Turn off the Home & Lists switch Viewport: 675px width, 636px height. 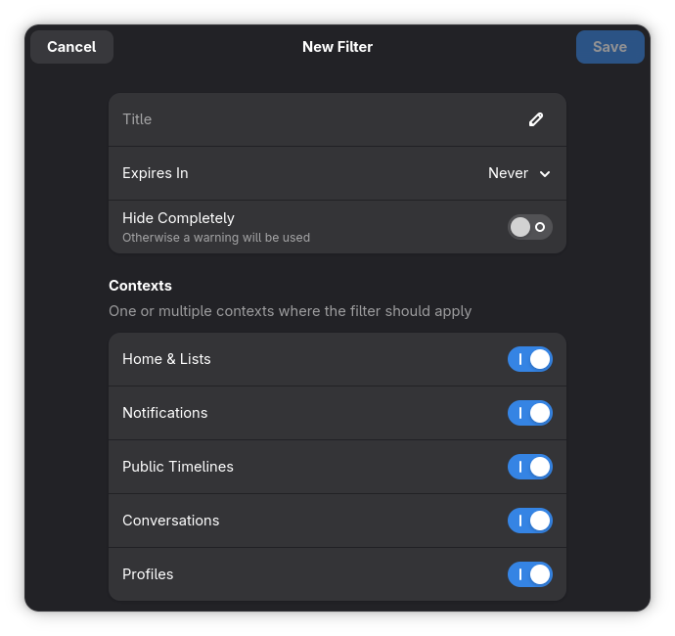point(530,359)
